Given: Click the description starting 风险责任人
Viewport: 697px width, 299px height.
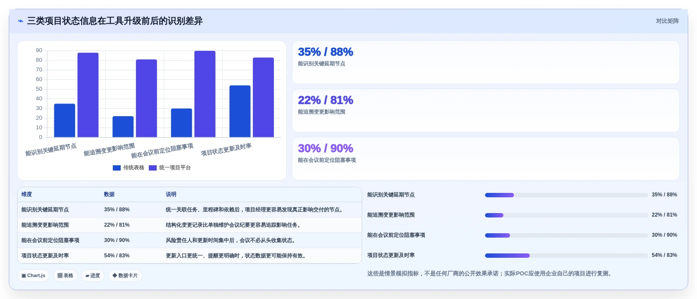Looking at the screenshot, I should click(231, 240).
